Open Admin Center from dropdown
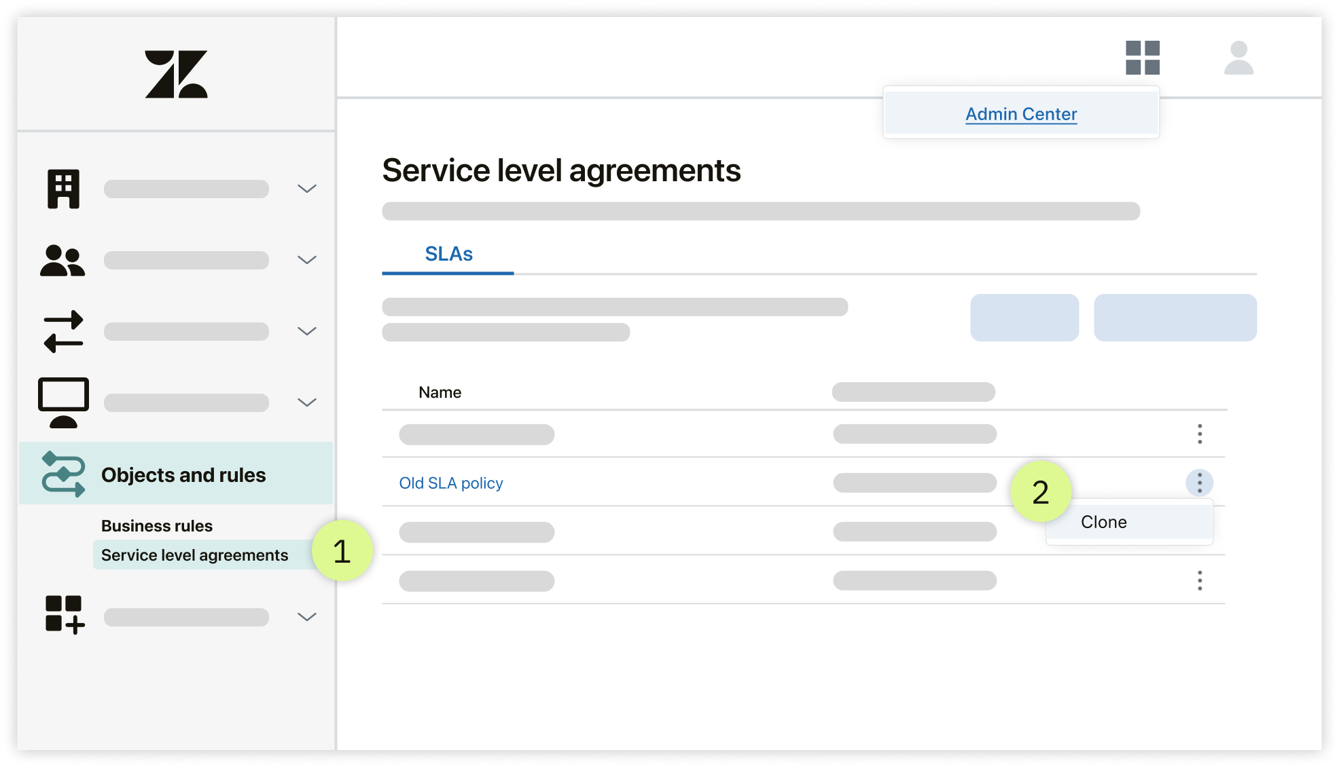The width and height of the screenshot is (1339, 767). point(1018,113)
